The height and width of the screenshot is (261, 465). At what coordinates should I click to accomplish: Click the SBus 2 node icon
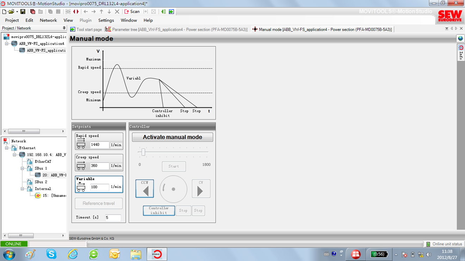(30, 182)
